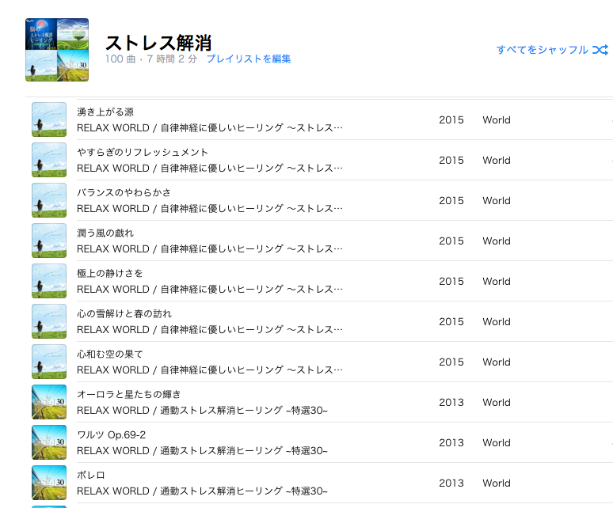Click the shuffle arrows icon
This screenshot has width=613, height=508.
[x=600, y=50]
